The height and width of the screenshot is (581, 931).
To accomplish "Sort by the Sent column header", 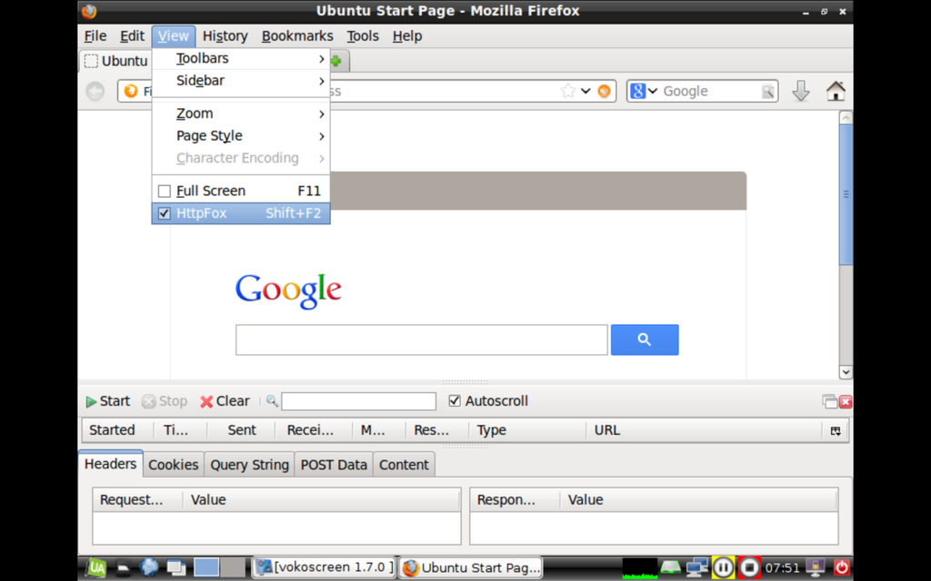I will [241, 430].
